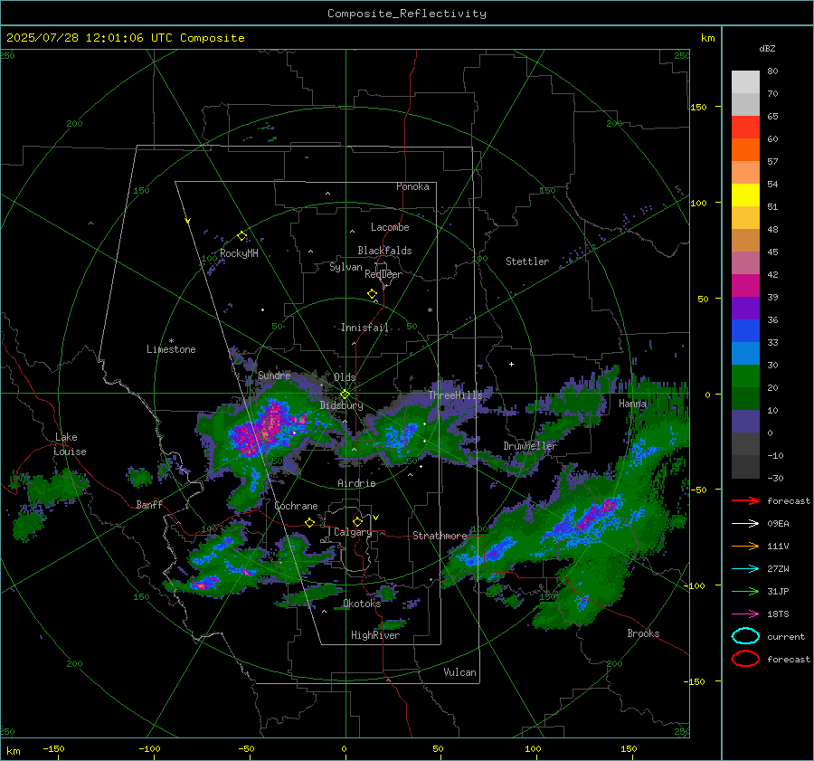Click the white 09EA arrow legend icon
The width and height of the screenshot is (814, 761).
[x=745, y=523]
